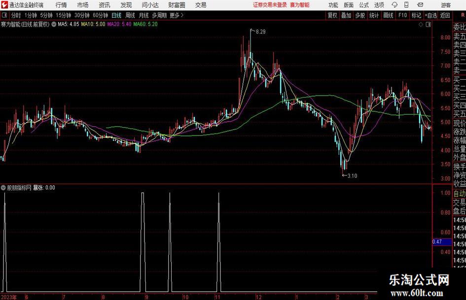Click the red R icon at top right
Image resolution: width=466 pixels, height=300 pixels.
click(x=463, y=15)
